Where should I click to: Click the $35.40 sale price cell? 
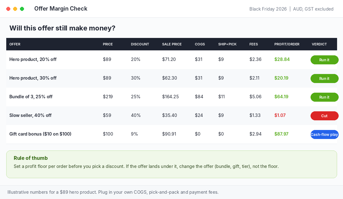click(170, 115)
